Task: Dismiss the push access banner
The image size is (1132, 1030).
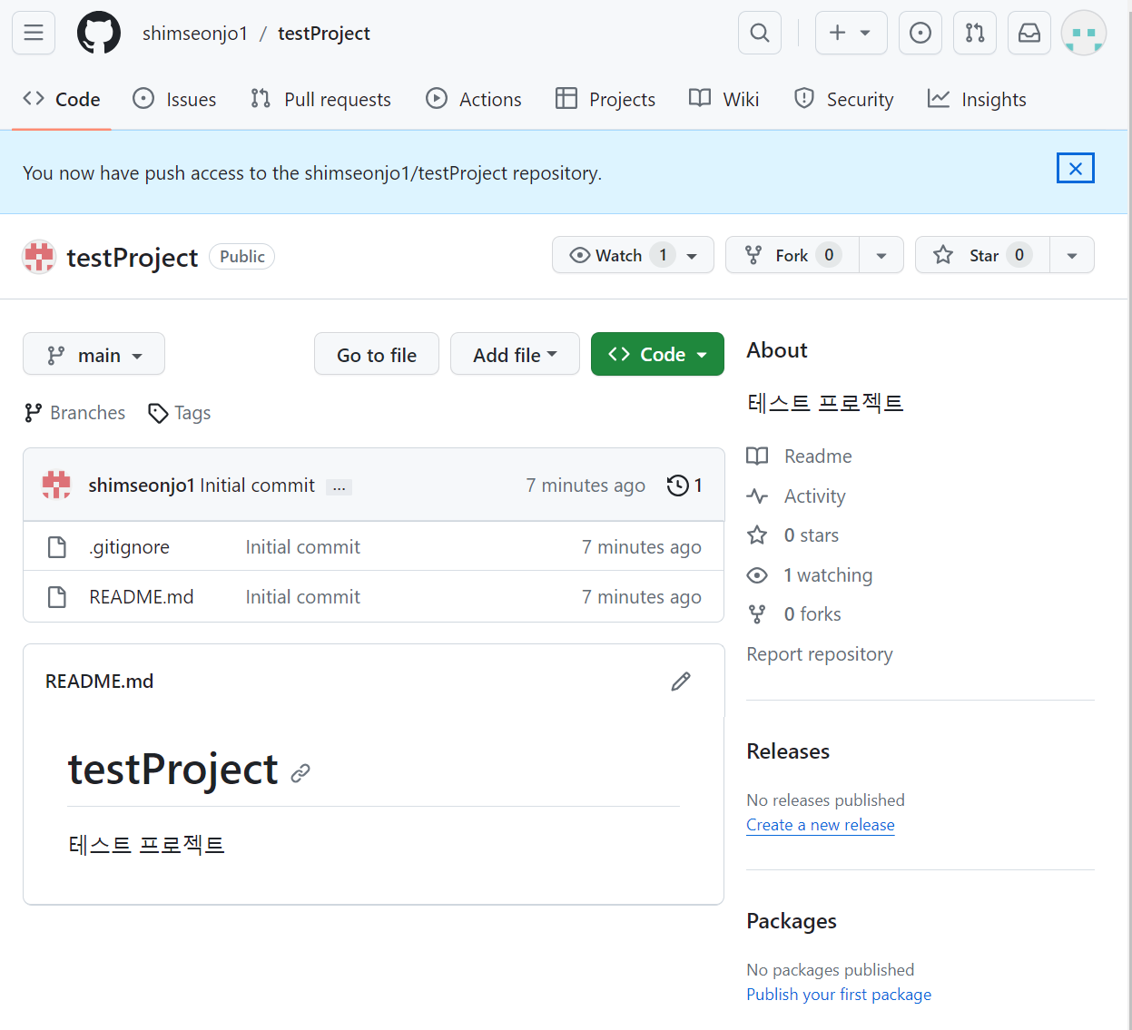Action: (1075, 168)
